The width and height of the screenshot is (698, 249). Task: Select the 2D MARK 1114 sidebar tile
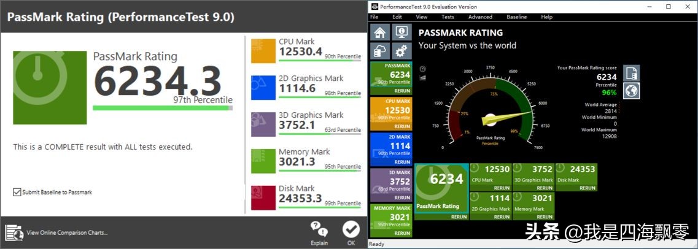pyautogui.click(x=391, y=150)
